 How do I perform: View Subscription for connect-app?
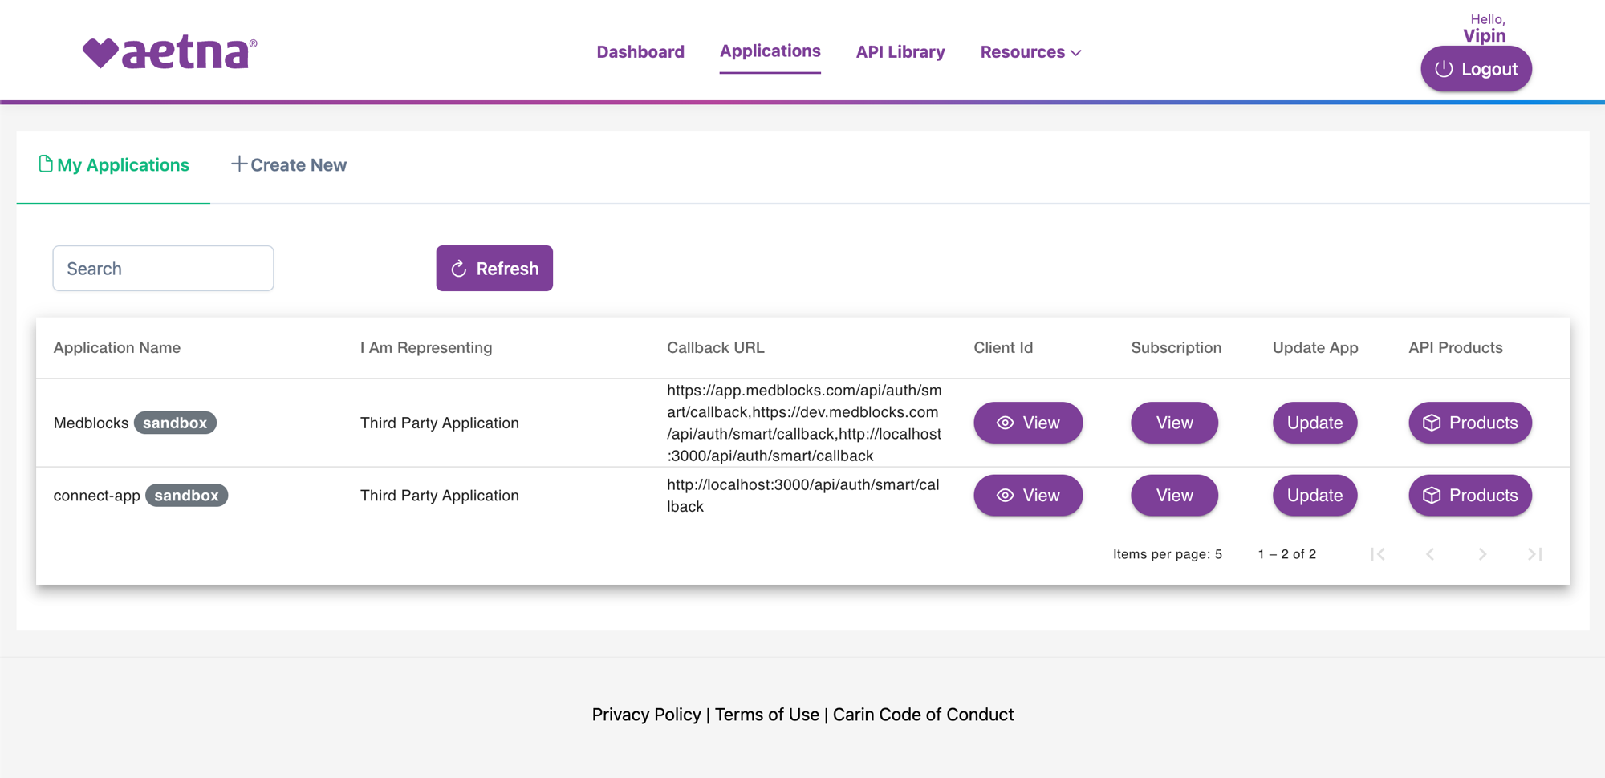pyautogui.click(x=1174, y=496)
